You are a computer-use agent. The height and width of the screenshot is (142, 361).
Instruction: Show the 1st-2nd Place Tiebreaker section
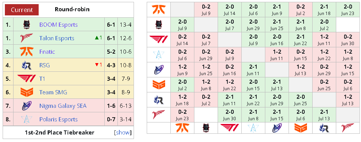pos(123,133)
